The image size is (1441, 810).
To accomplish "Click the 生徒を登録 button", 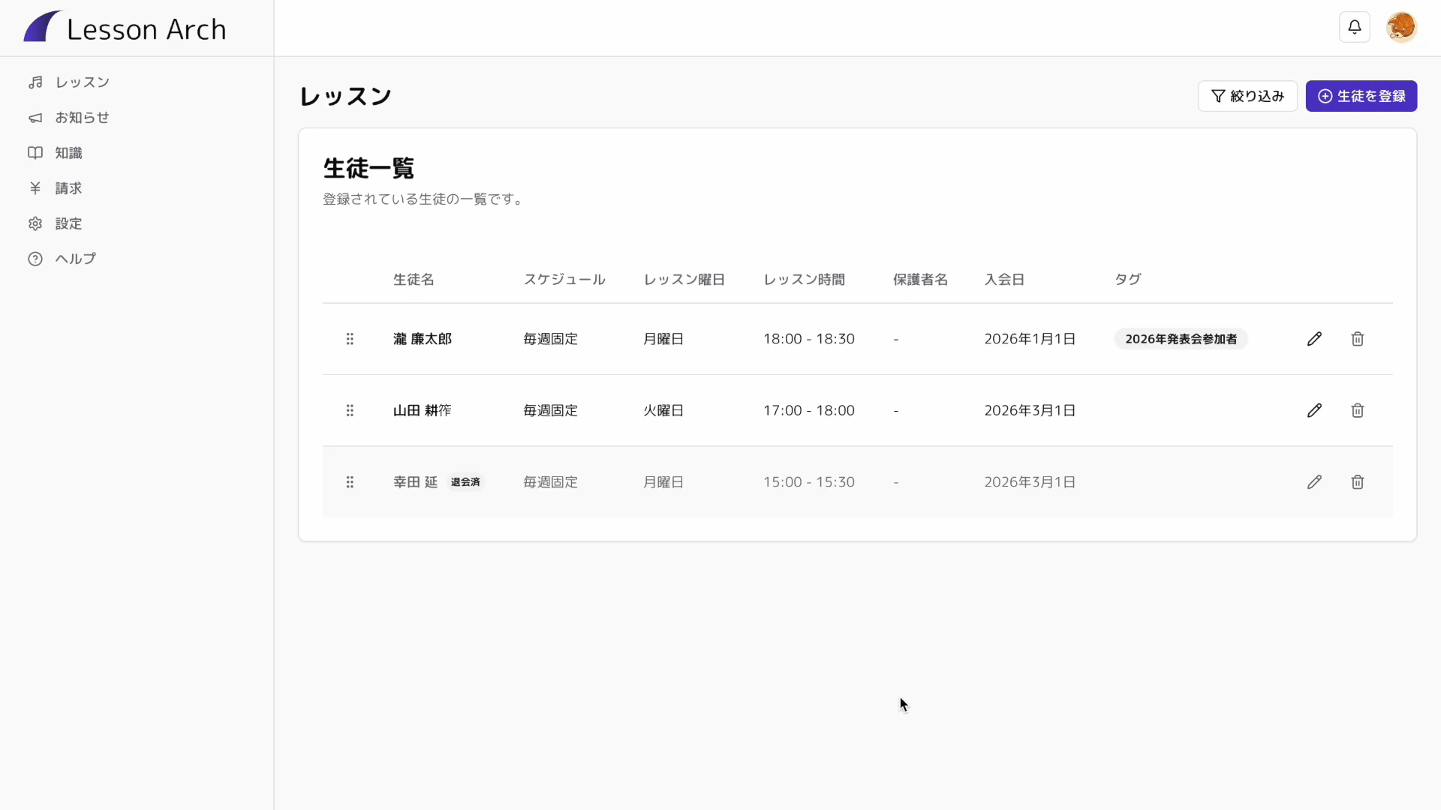I will point(1361,96).
